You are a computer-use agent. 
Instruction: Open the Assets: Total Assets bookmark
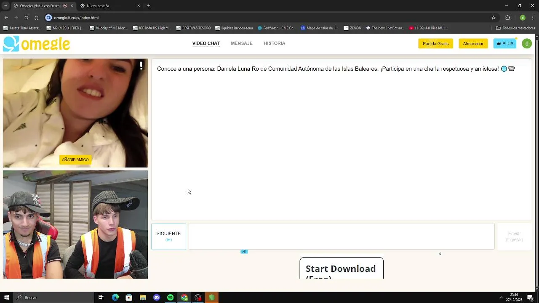point(22,28)
